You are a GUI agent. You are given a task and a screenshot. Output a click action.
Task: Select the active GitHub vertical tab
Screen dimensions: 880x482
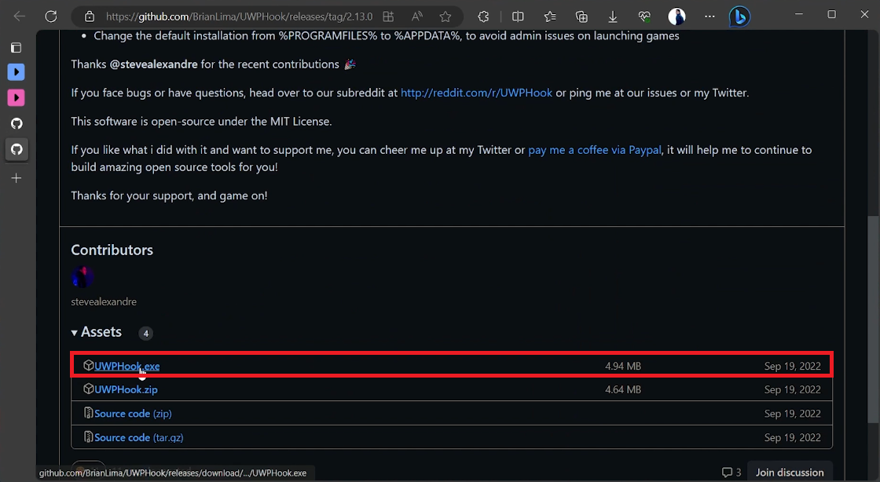point(16,149)
